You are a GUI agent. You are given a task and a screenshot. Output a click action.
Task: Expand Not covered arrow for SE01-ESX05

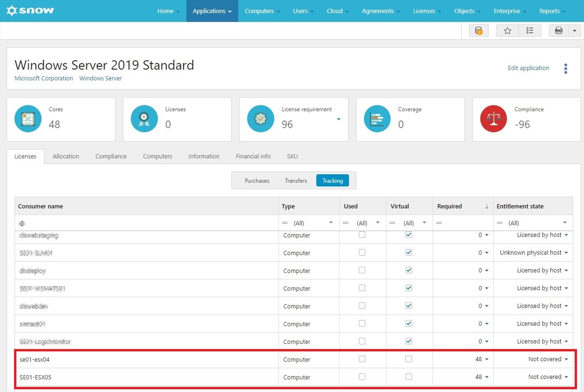[566, 377]
